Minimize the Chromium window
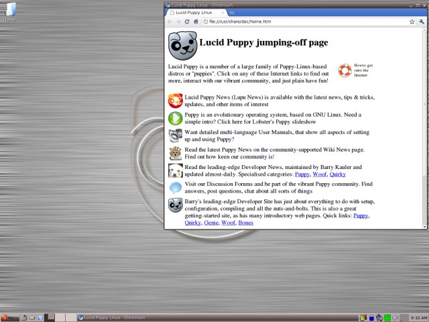429x322 pixels. tap(411, 5)
